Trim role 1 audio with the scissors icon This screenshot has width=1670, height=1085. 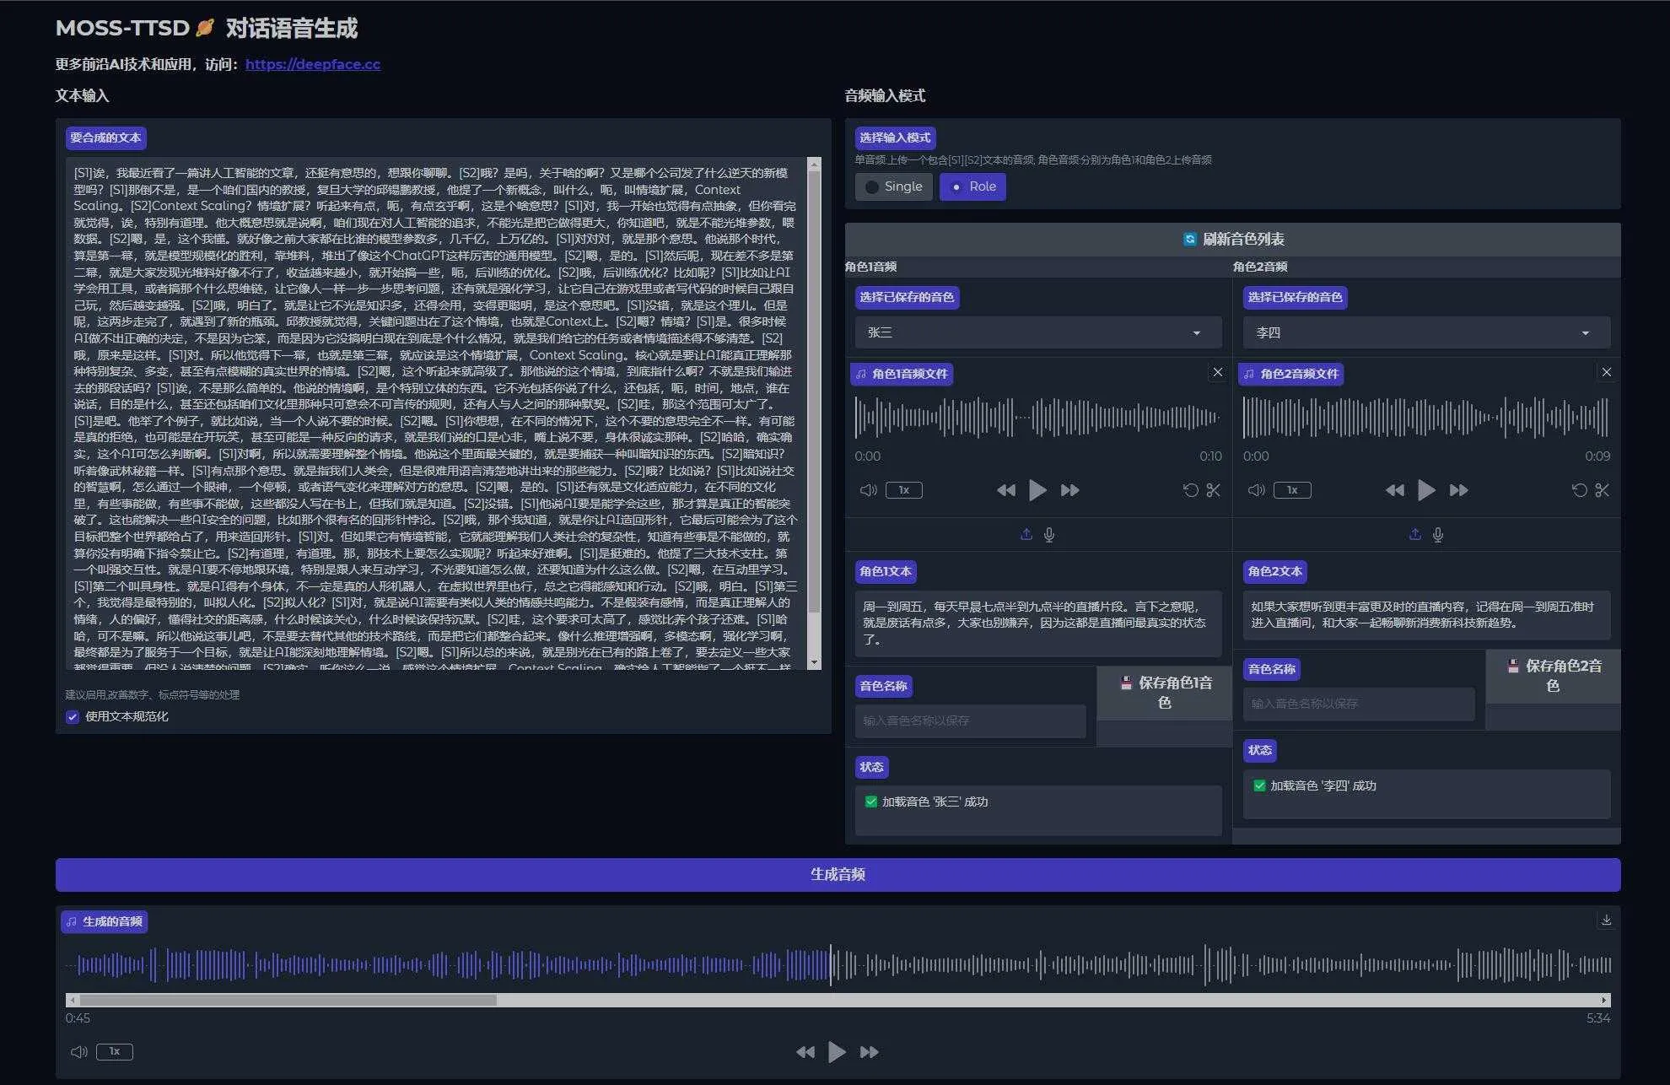point(1213,489)
